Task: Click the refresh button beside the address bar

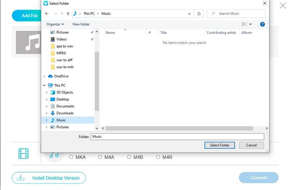Action: (199, 14)
